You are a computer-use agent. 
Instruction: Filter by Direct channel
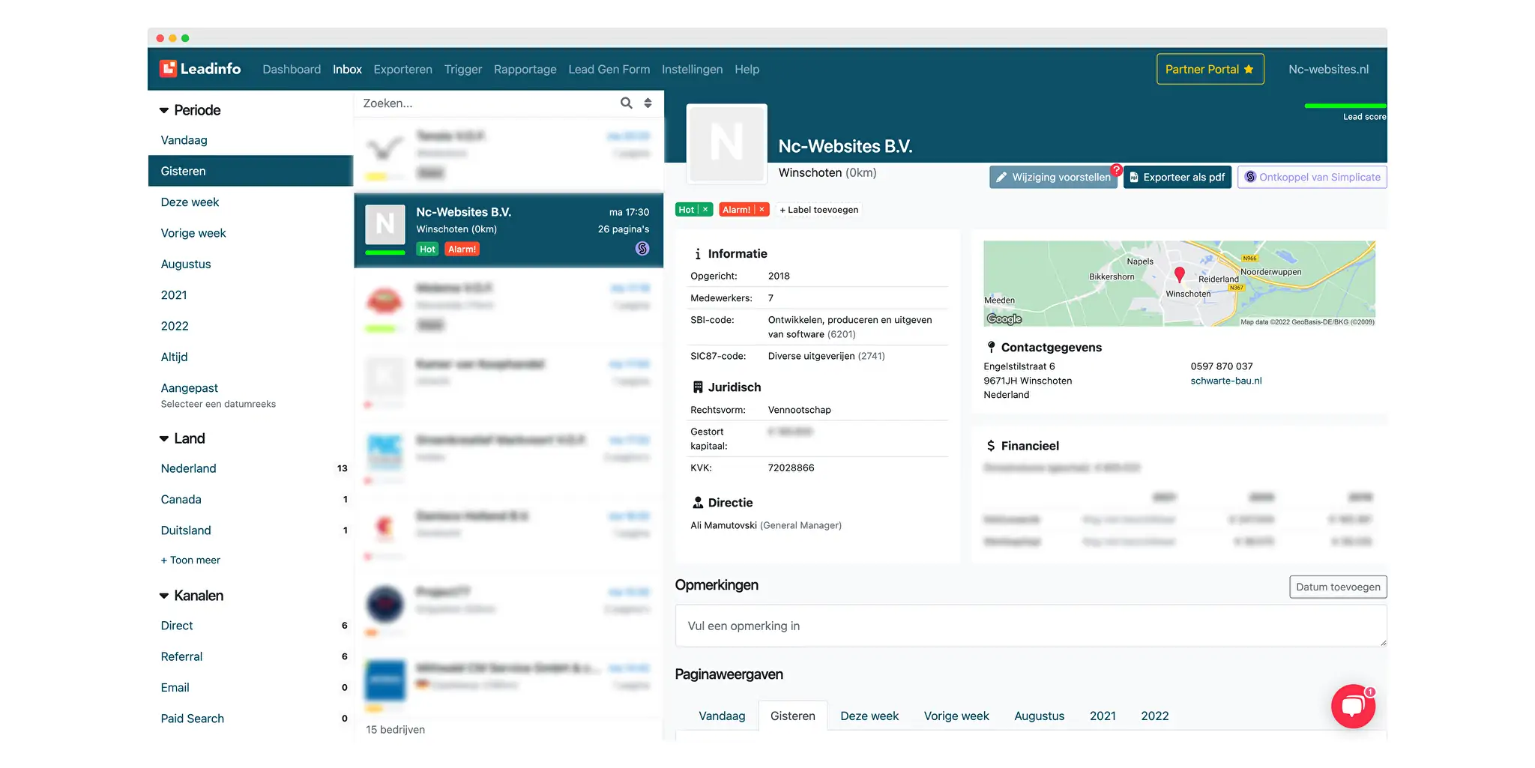(x=177, y=626)
